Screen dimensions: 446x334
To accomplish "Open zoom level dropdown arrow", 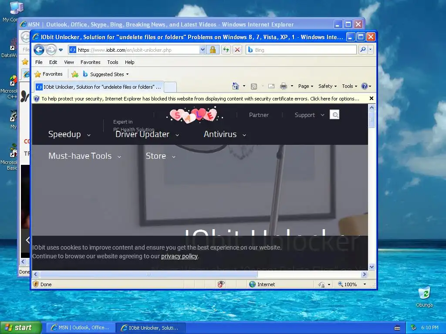I will pos(365,284).
